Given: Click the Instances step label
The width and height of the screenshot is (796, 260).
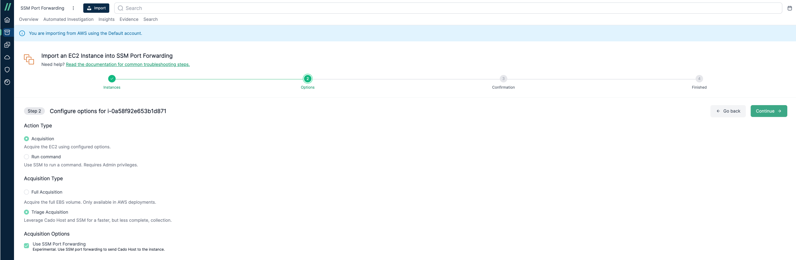Looking at the screenshot, I should [x=112, y=87].
